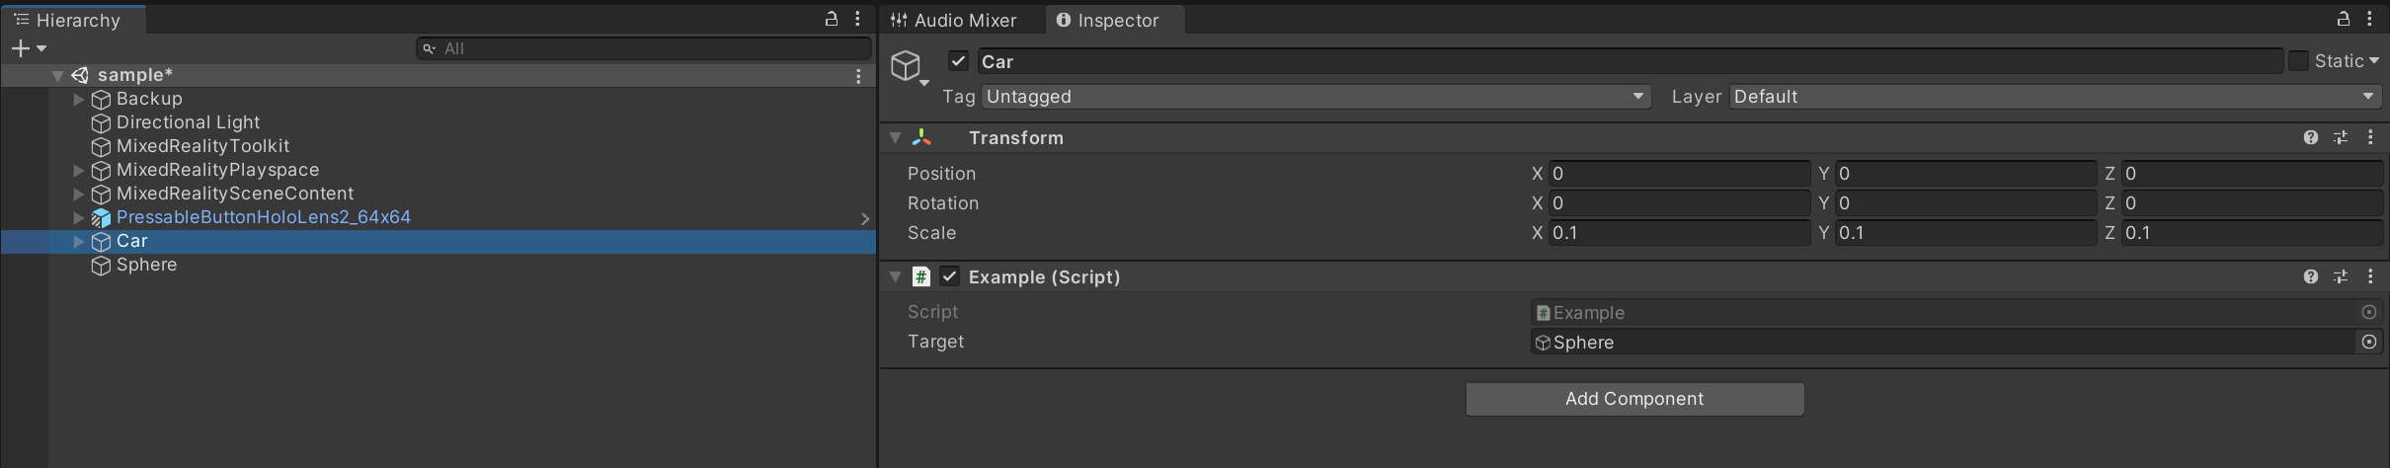
Task: Select Sphere in the hierarchy tree
Action: click(146, 265)
